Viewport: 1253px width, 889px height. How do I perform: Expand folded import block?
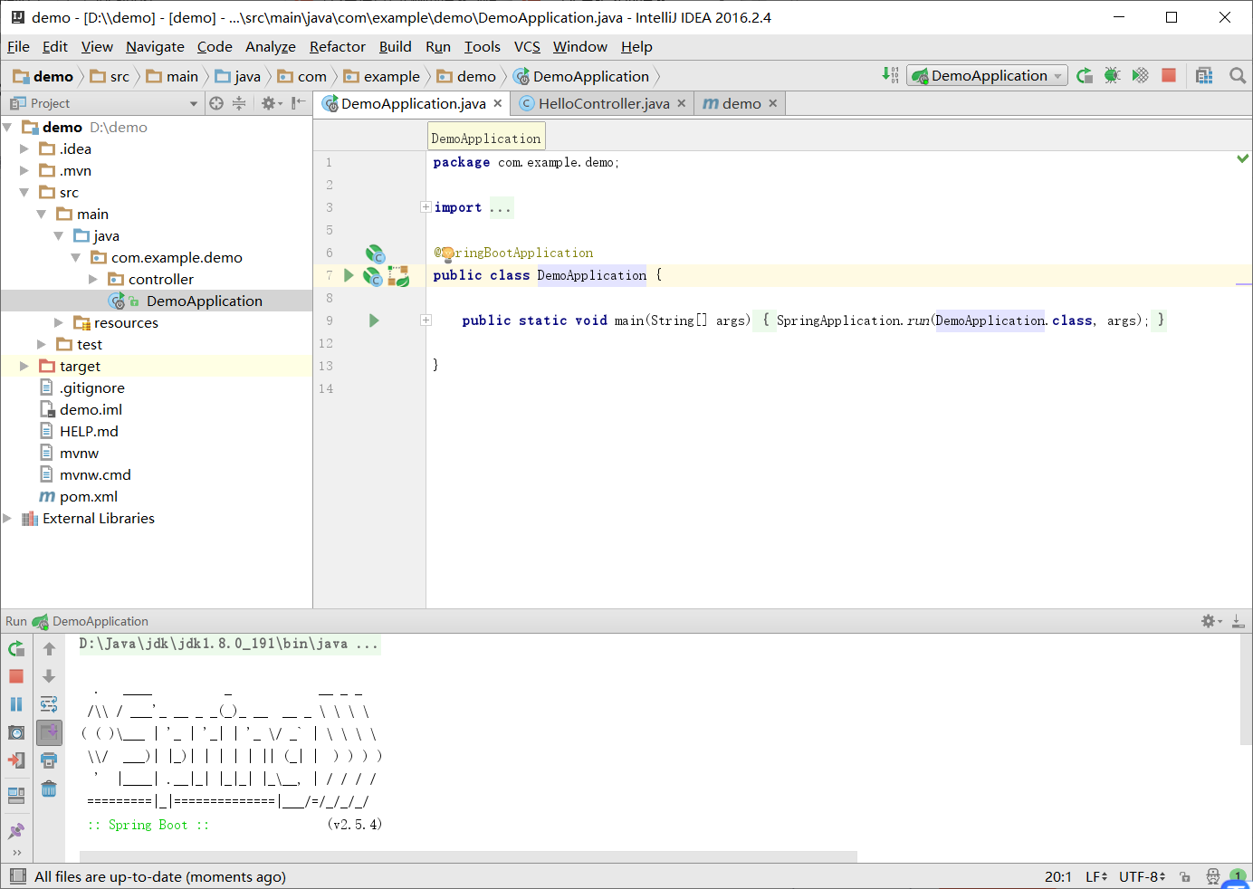pyautogui.click(x=426, y=207)
